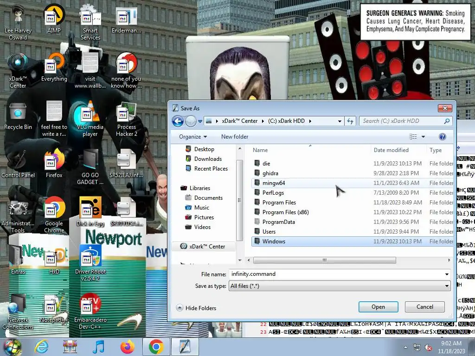Launch Process Hacker 2 desktop shortcut
Viewport: 475px width, 356px height.
126,119
